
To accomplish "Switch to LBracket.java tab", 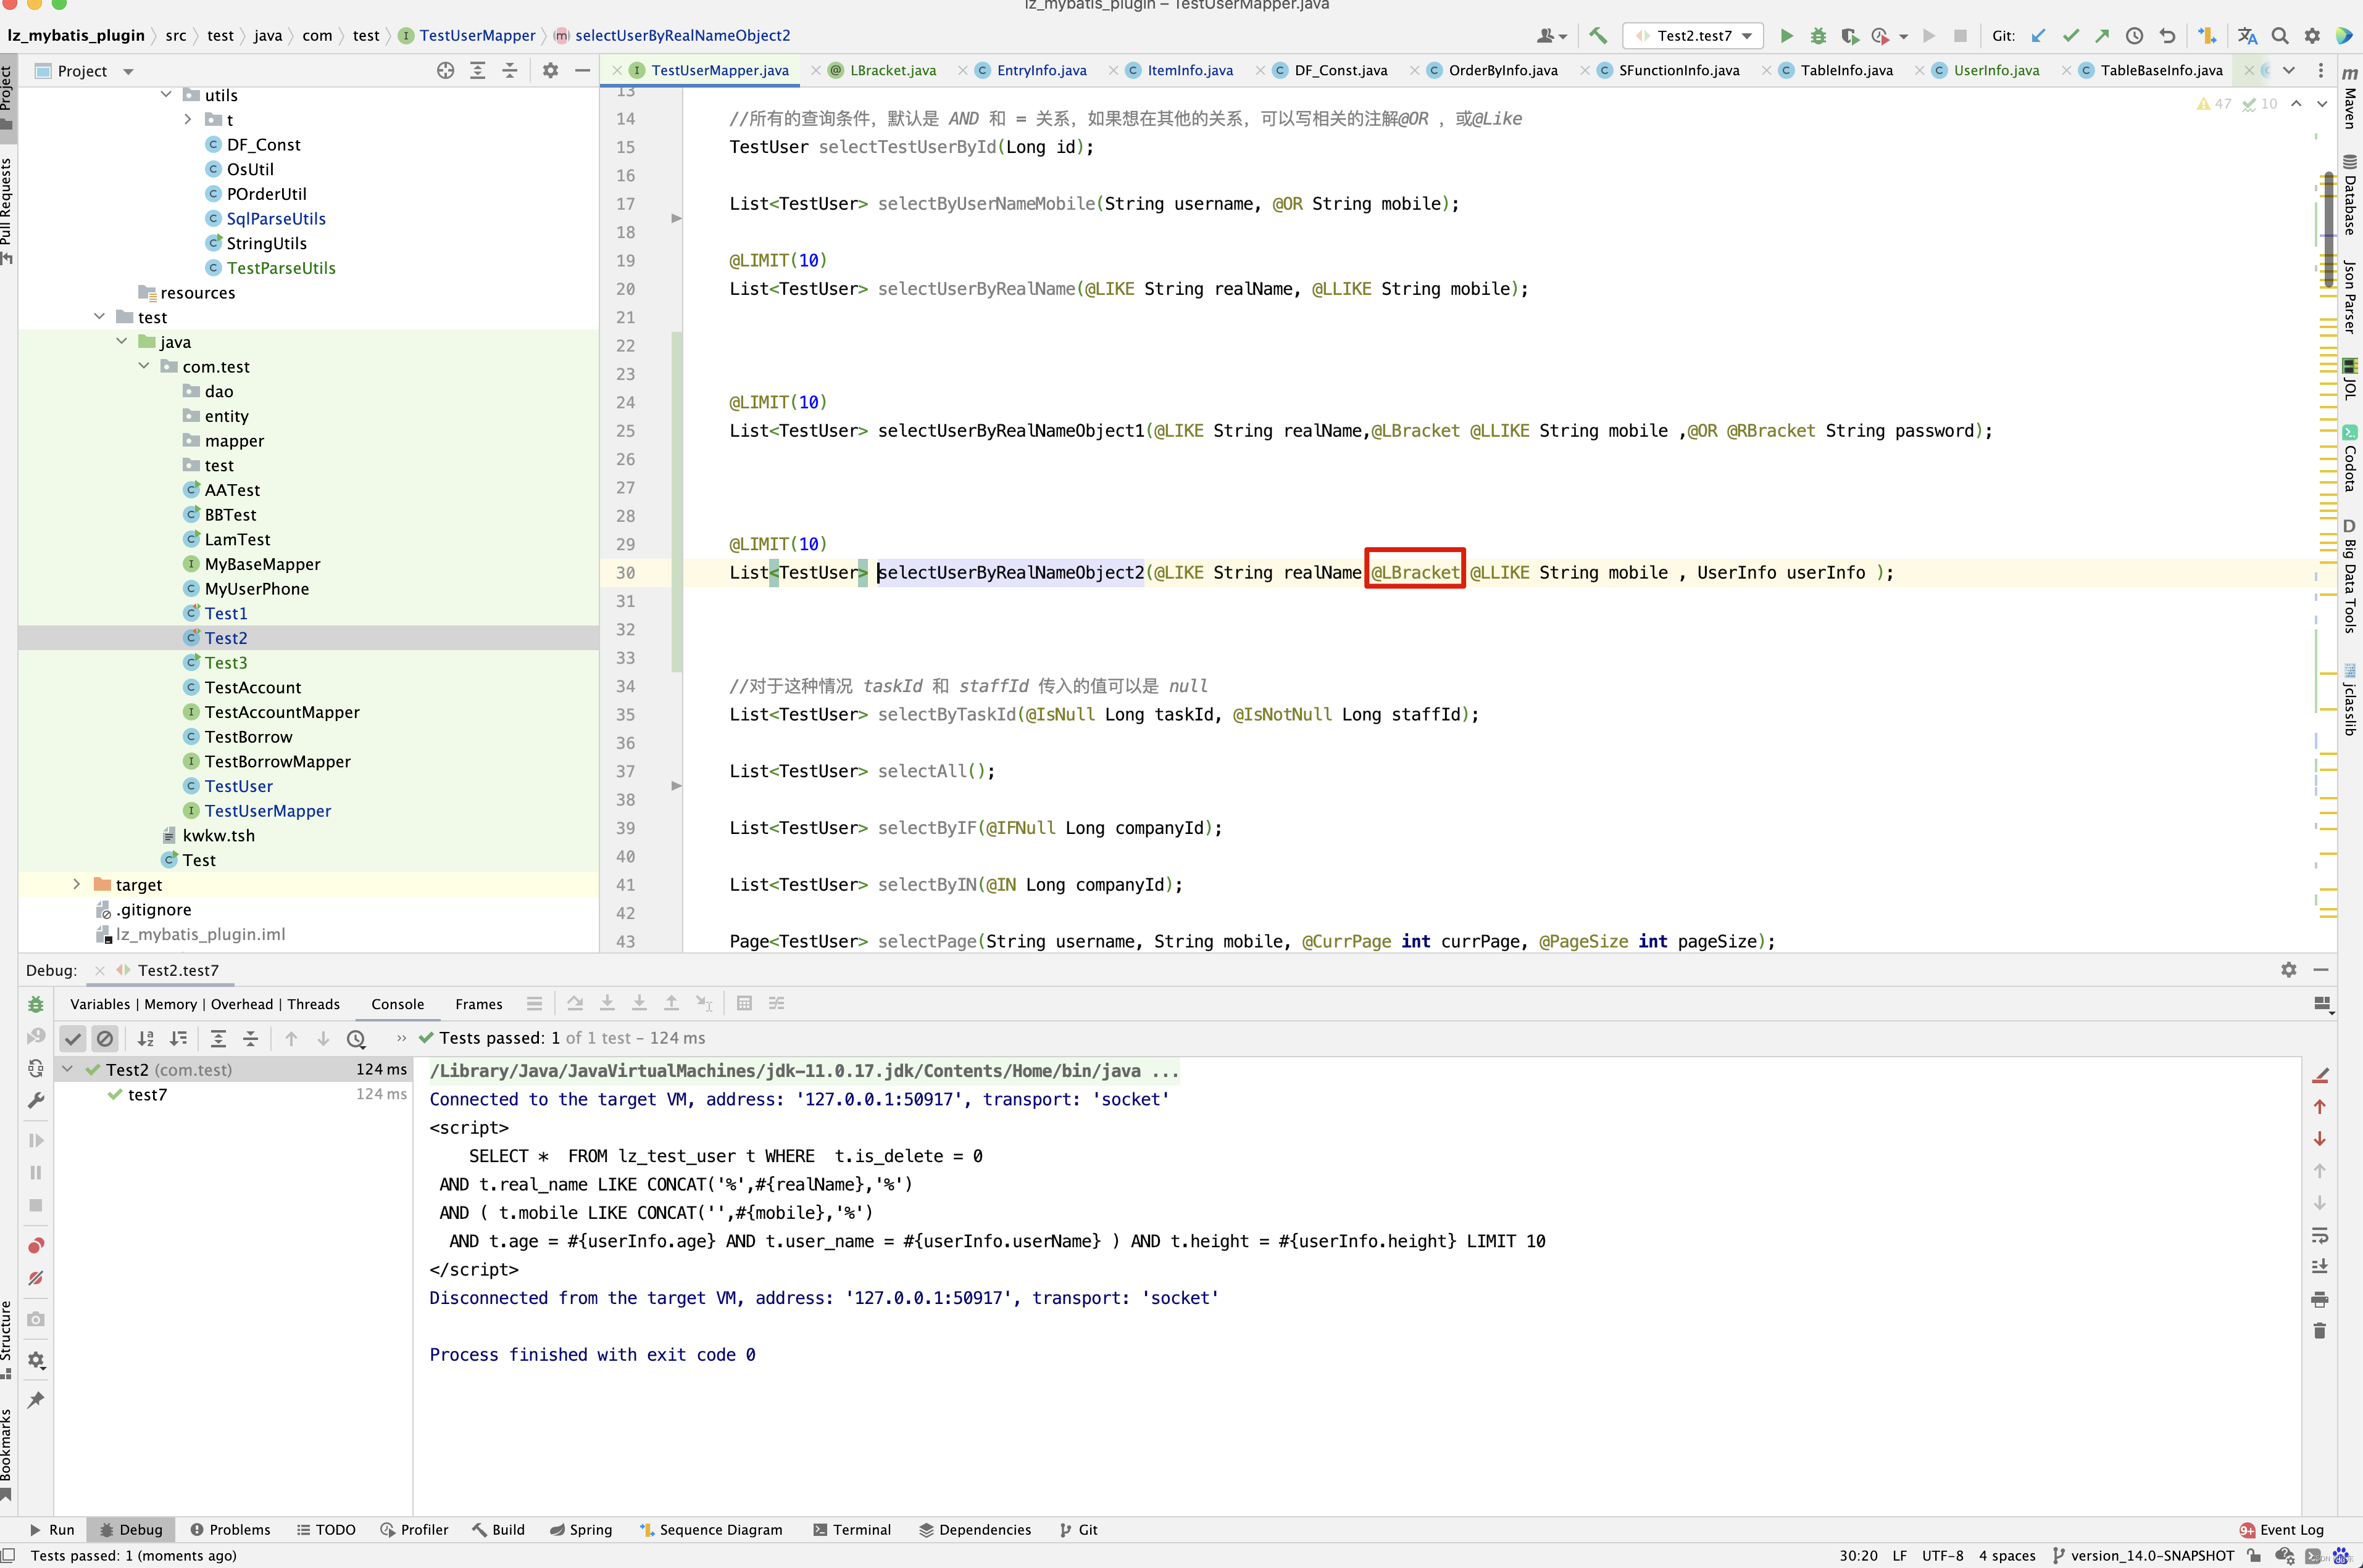I will [893, 70].
